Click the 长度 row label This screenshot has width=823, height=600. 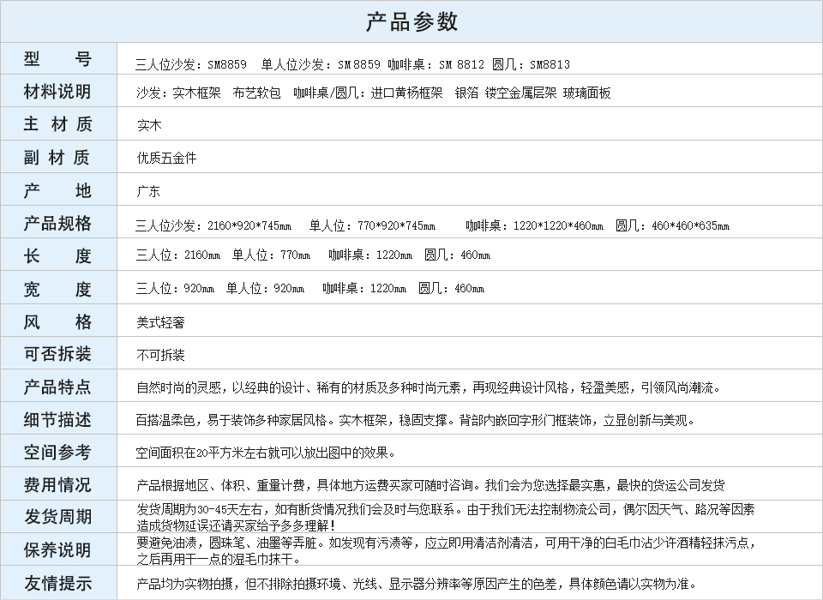tap(57, 255)
